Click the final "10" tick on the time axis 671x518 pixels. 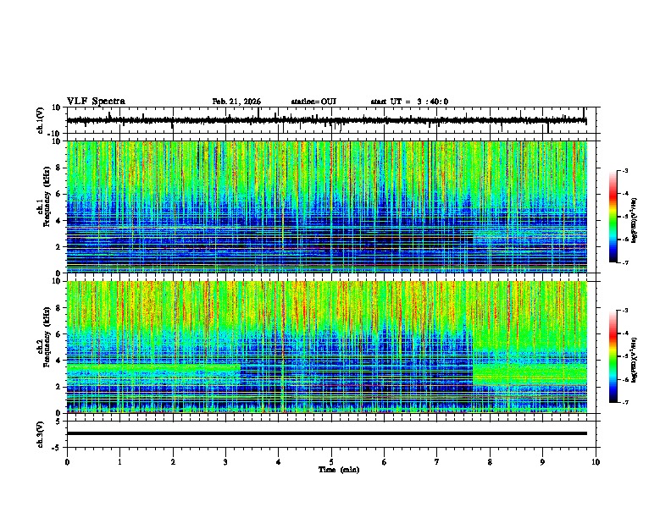[x=596, y=462]
